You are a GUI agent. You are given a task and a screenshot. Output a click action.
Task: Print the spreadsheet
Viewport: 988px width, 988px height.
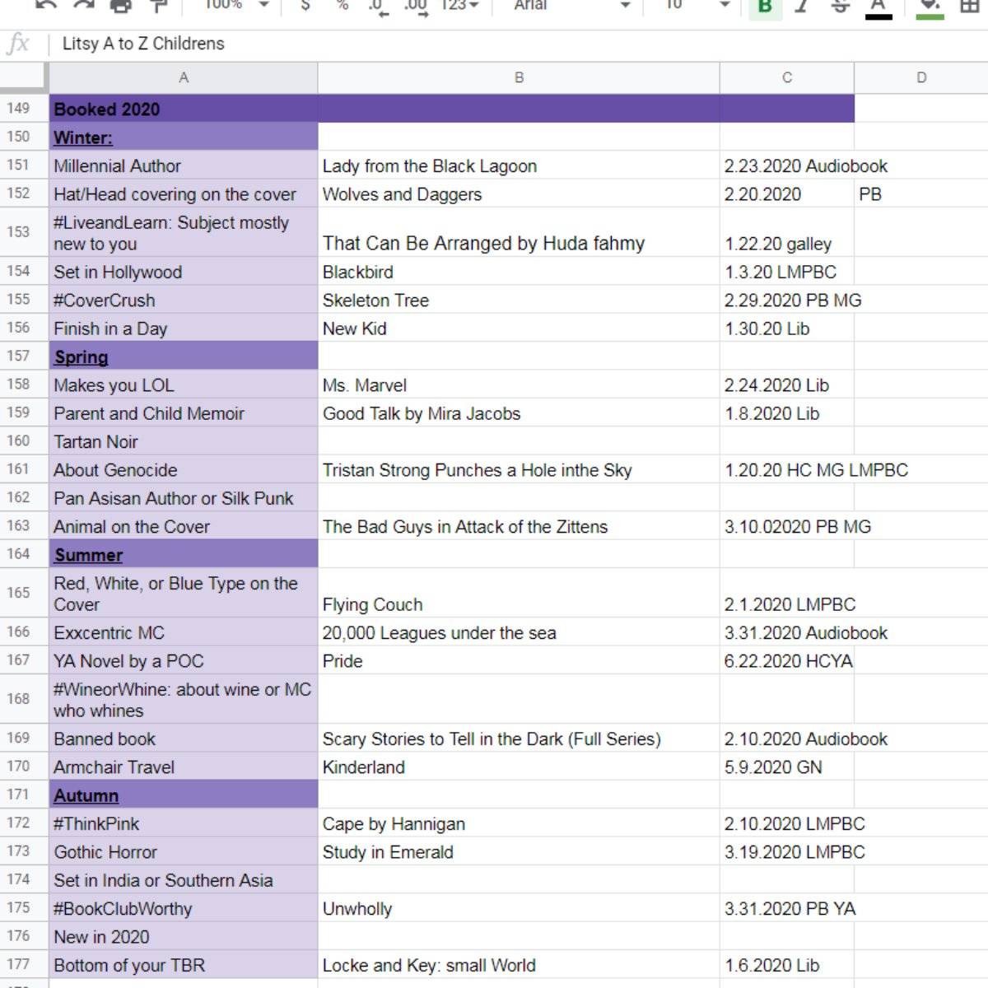121,5
